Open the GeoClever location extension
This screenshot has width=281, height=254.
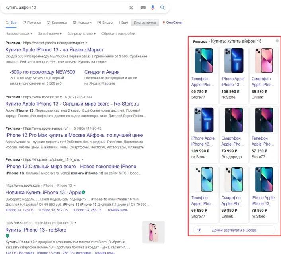[x=173, y=23]
